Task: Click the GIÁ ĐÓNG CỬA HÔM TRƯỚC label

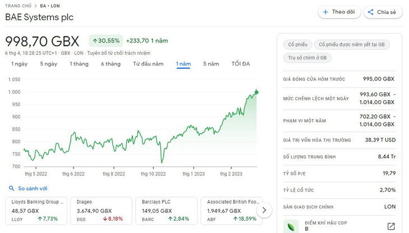Action: click(314, 79)
